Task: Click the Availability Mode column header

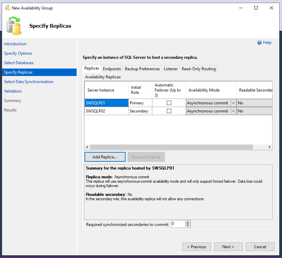Action: pos(211,90)
